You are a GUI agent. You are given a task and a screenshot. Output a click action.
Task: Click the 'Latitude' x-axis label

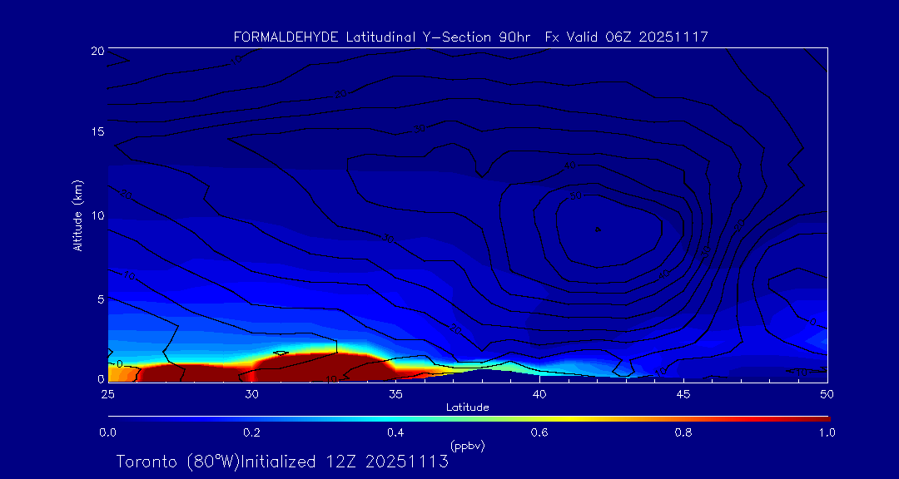pos(467,407)
